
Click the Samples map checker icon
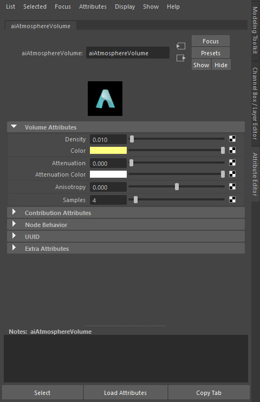[x=232, y=199]
